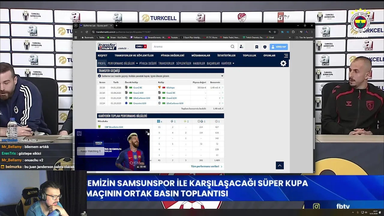Click the back-to-top arrow button
The height and width of the screenshot is (216, 384).
[280, 165]
